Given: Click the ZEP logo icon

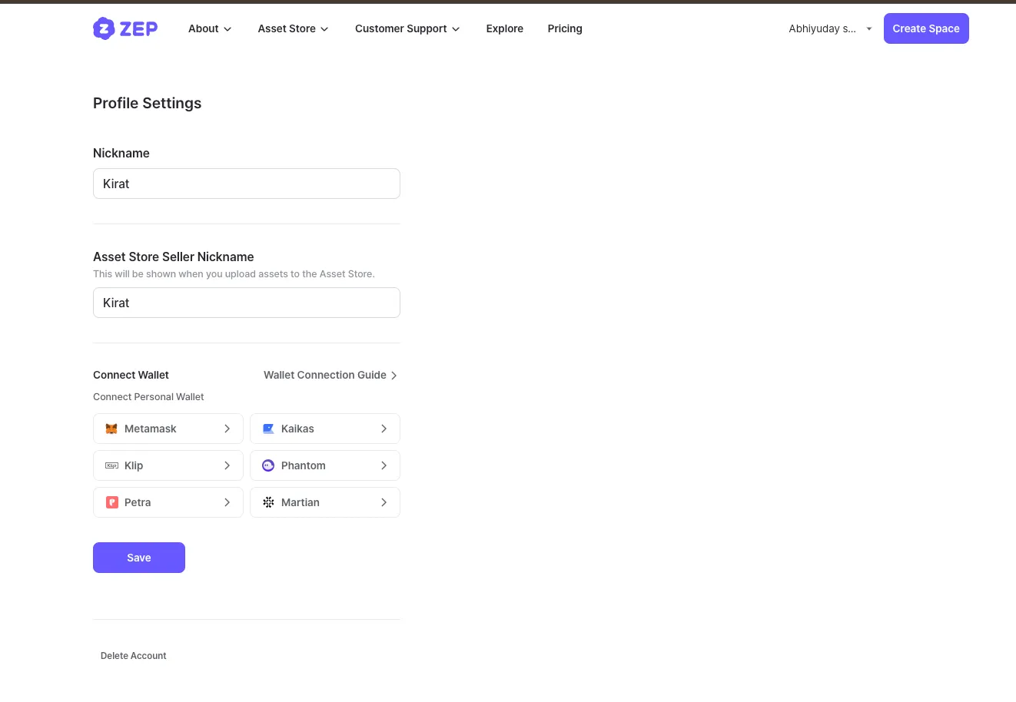Looking at the screenshot, I should click(104, 28).
